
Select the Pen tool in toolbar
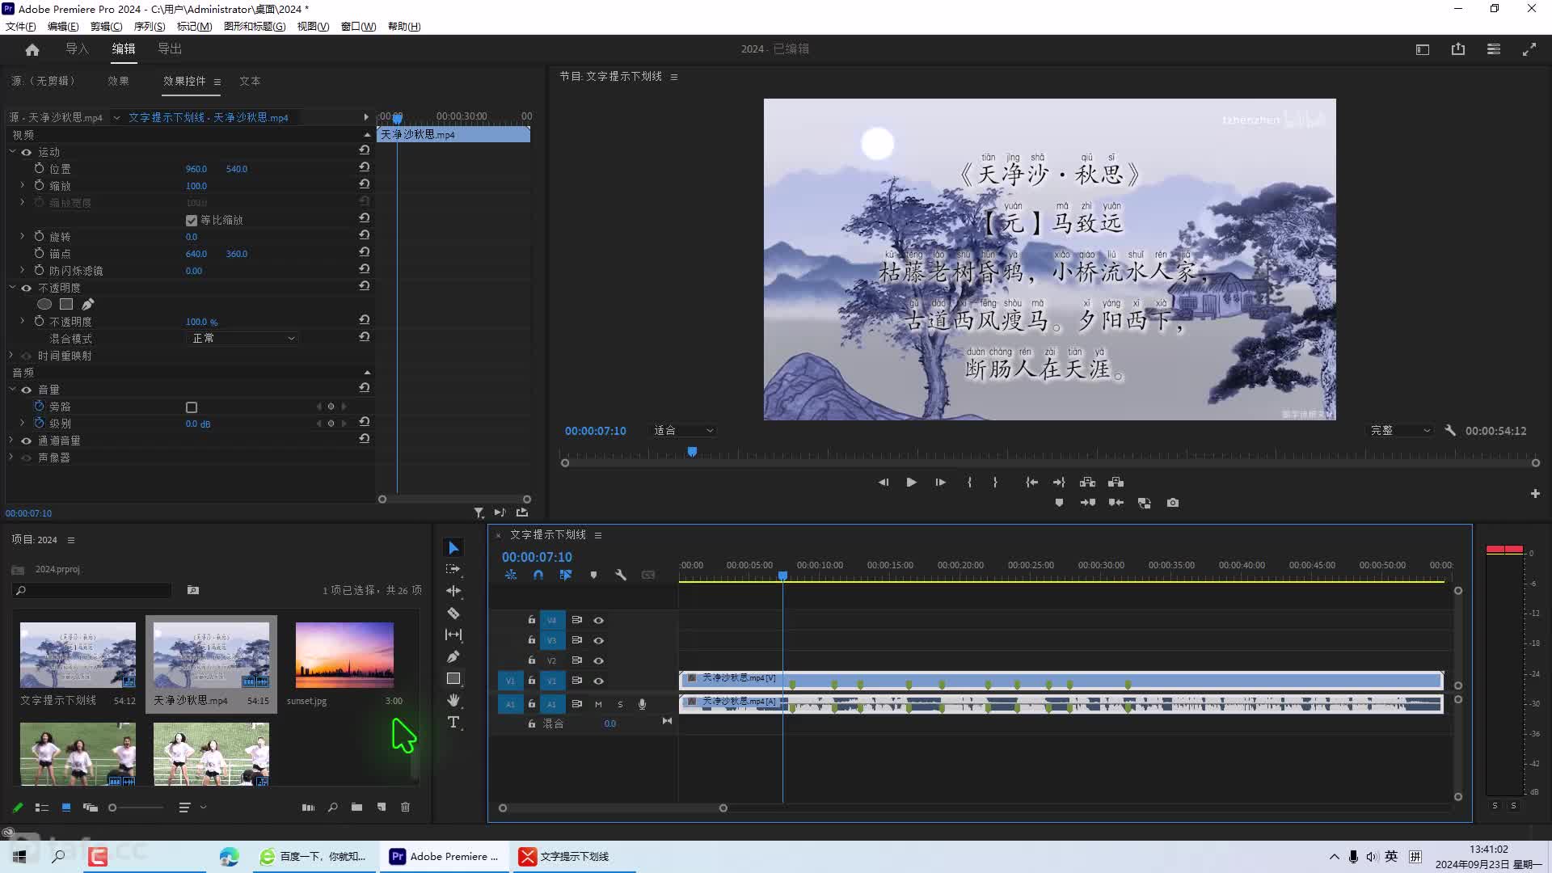click(x=453, y=656)
